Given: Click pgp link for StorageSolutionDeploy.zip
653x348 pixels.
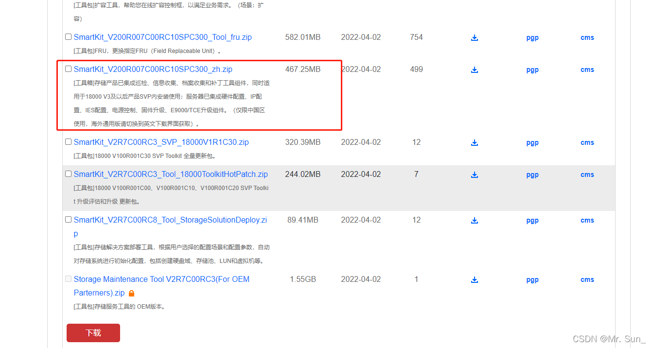Looking at the screenshot, I should [532, 220].
